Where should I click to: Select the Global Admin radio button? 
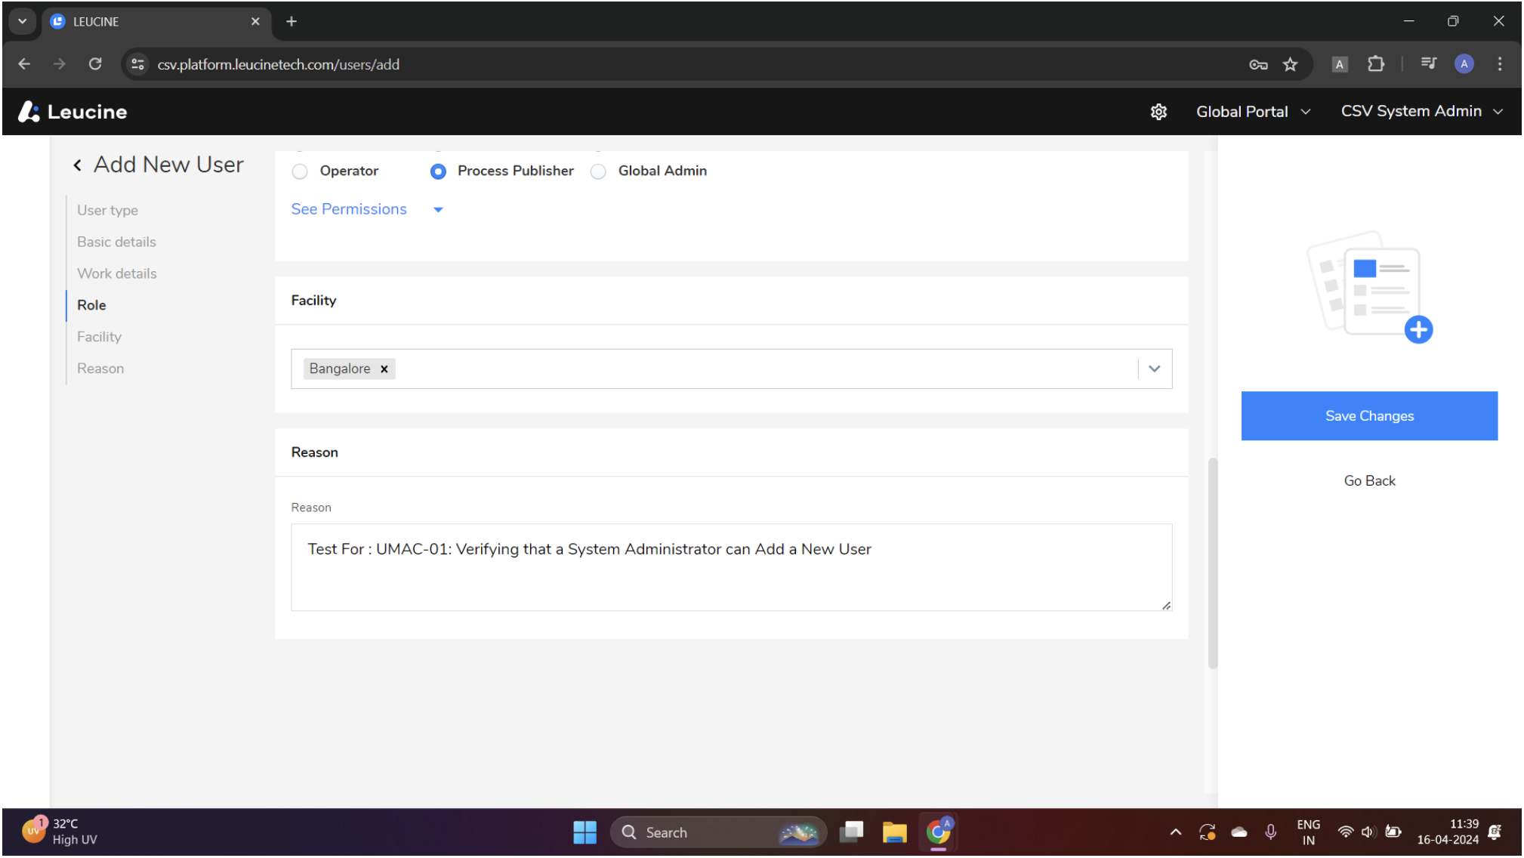pyautogui.click(x=598, y=171)
